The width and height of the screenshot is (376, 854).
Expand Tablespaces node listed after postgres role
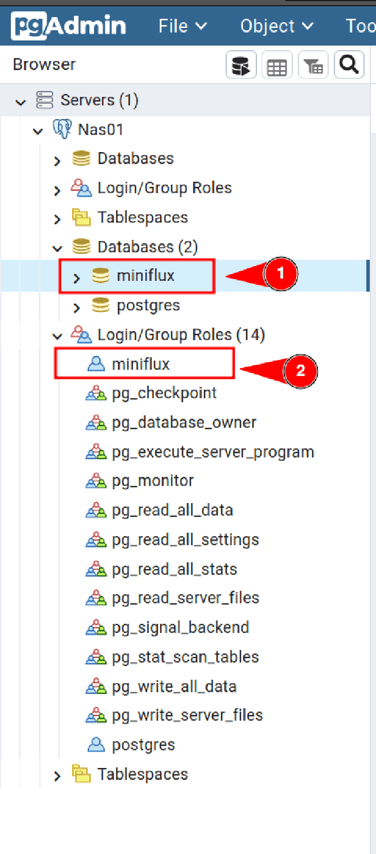pos(57,776)
